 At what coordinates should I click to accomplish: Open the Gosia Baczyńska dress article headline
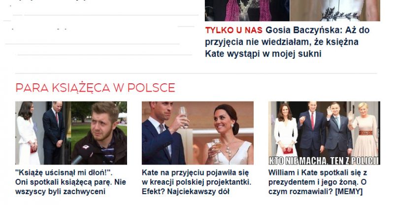(x=287, y=42)
